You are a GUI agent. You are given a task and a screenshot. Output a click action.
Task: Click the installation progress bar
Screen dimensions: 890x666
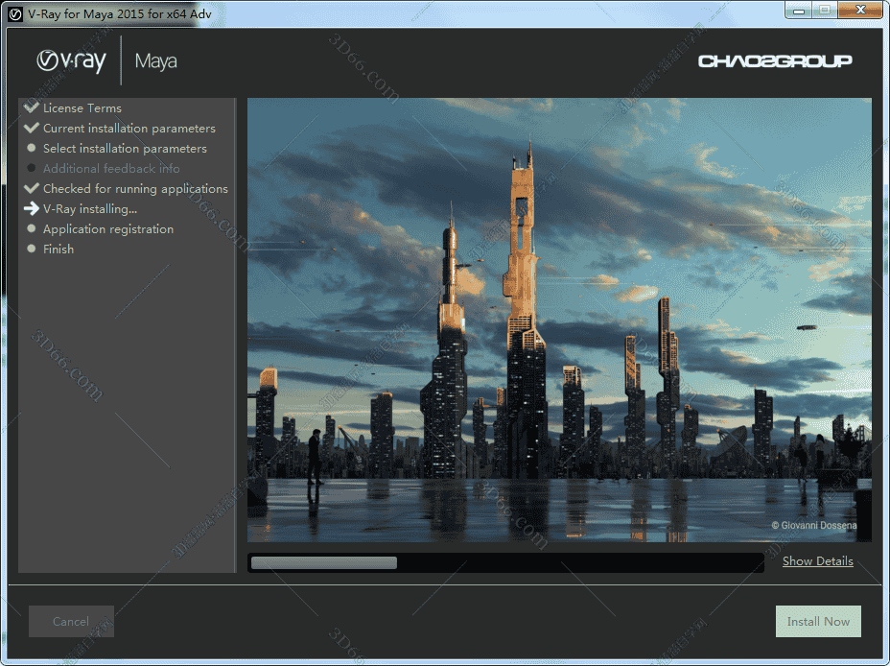pyautogui.click(x=505, y=562)
